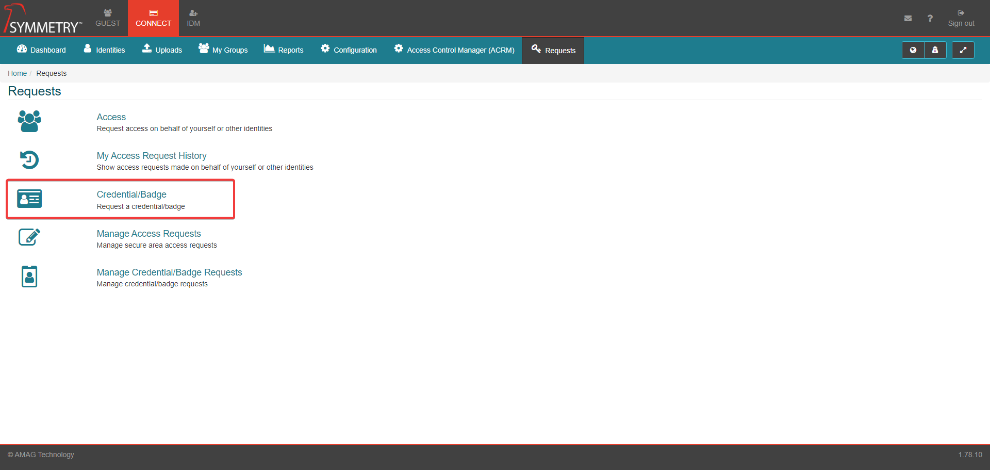Viewport: 990px width, 470px height.
Task: Go to Home via breadcrumb link
Action: [x=17, y=73]
